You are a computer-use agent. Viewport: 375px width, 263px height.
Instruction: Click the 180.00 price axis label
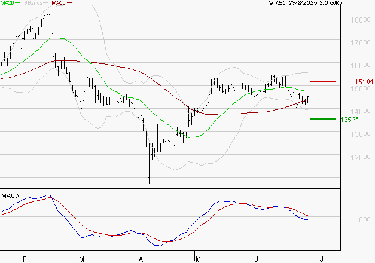pos(361,20)
